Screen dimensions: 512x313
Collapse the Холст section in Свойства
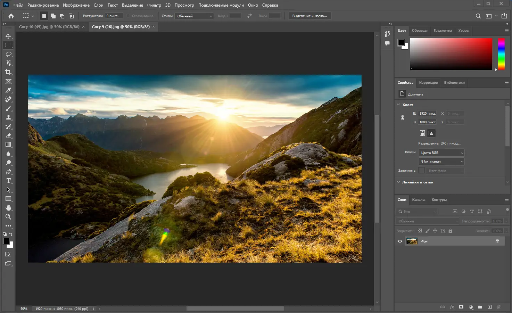click(x=398, y=104)
